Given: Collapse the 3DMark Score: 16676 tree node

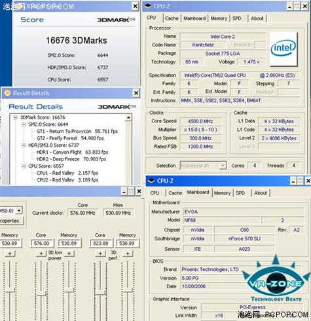Looking at the screenshot, I should [15, 117].
